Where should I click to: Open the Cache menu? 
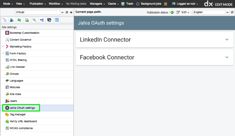pyautogui.click(x=113, y=4)
